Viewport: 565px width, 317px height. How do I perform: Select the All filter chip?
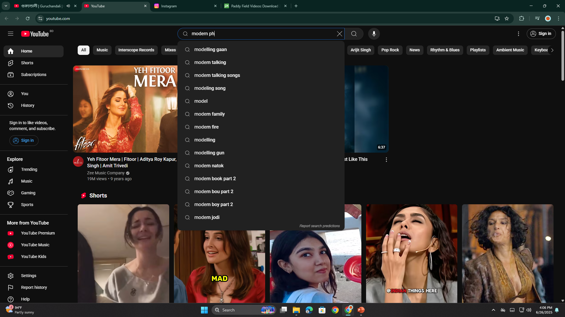[x=84, y=50]
